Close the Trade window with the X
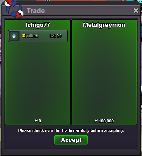This screenshot has height=156, width=142. pos(136,11)
